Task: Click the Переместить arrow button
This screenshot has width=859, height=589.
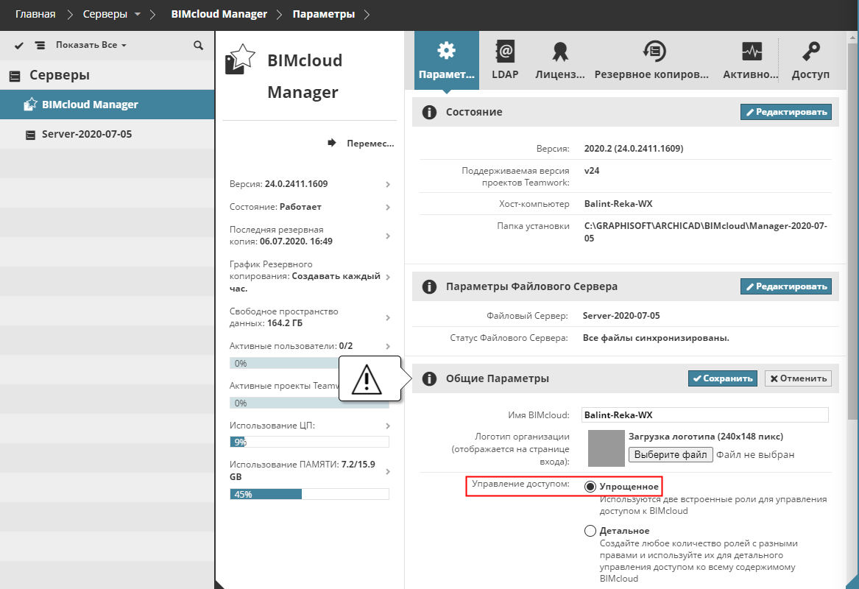Action: pos(361,143)
